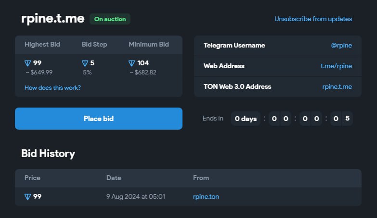Follow the t.me/rpine web address link
This screenshot has width=377, height=218.
(336, 66)
